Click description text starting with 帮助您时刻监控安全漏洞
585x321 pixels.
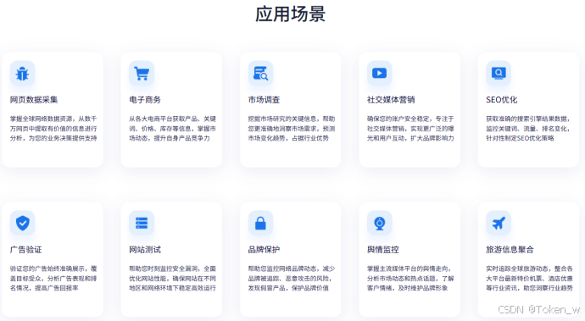coord(172,278)
